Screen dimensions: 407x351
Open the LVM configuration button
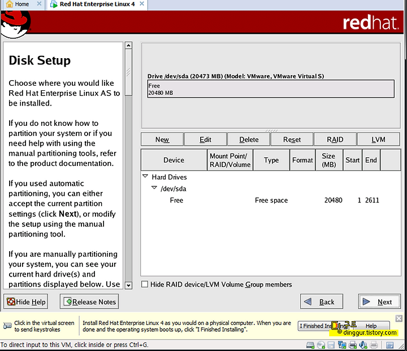point(378,139)
